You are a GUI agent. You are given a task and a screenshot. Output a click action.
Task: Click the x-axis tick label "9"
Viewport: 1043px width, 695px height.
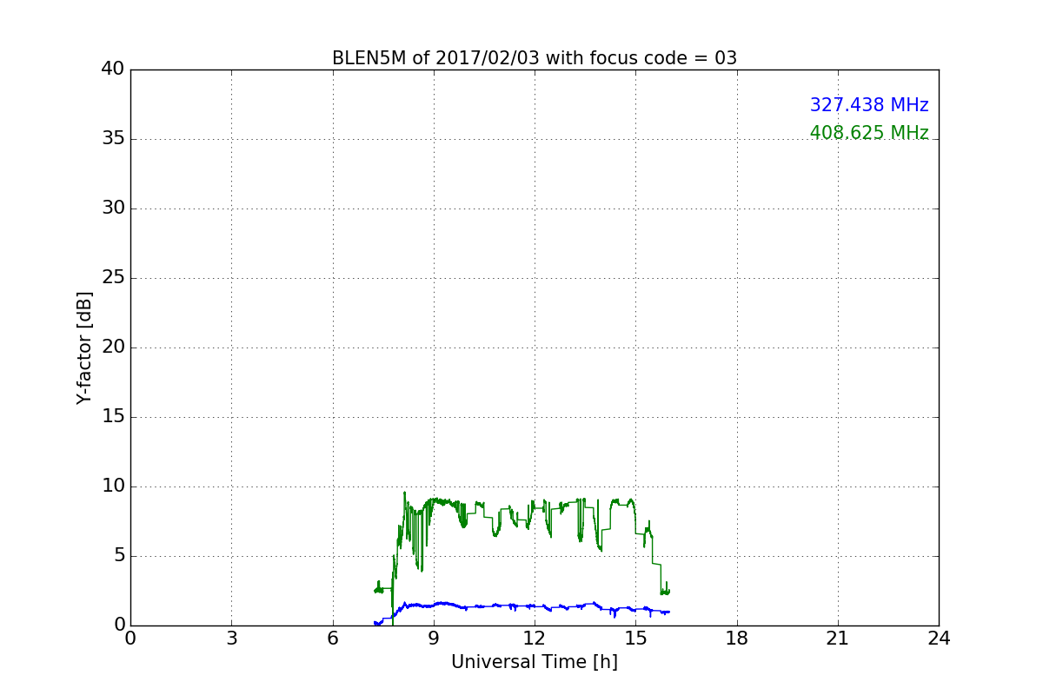pyautogui.click(x=434, y=639)
